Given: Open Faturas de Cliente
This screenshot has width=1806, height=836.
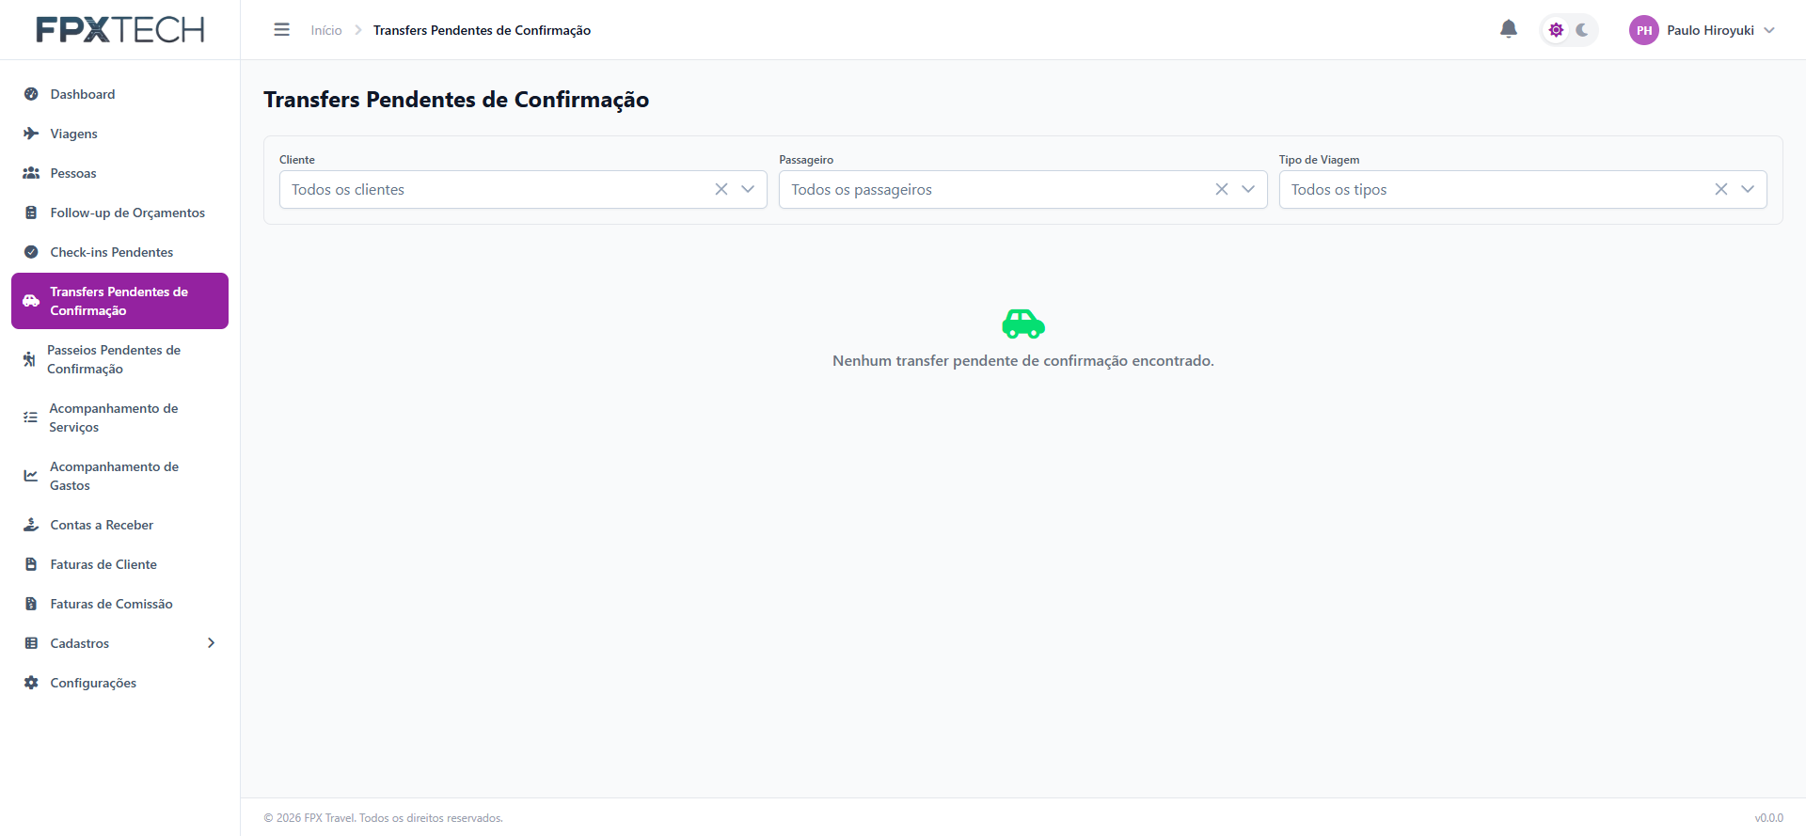Looking at the screenshot, I should click(x=119, y=564).
